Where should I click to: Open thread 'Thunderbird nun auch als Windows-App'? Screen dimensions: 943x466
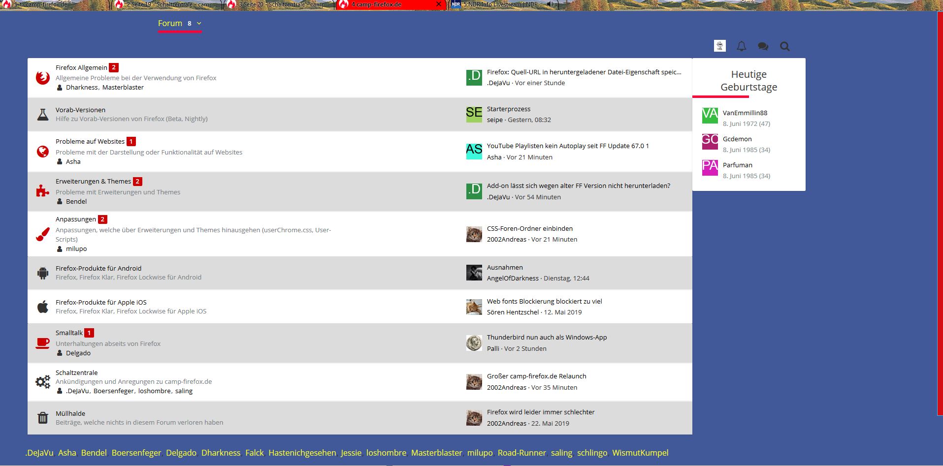(547, 337)
